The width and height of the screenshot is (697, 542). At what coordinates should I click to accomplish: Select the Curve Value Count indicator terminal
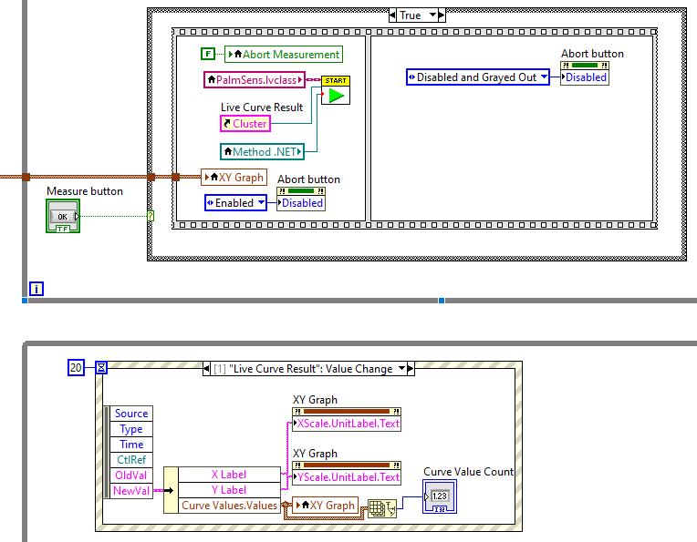tap(438, 496)
